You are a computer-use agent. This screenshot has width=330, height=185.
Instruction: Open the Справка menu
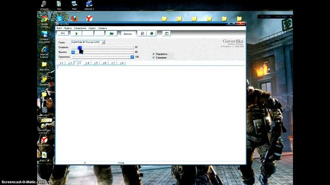tap(102, 28)
